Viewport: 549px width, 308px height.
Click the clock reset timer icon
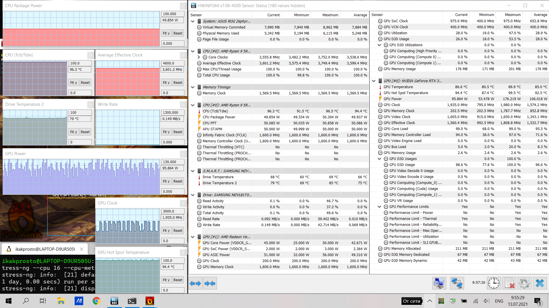pos(494,283)
